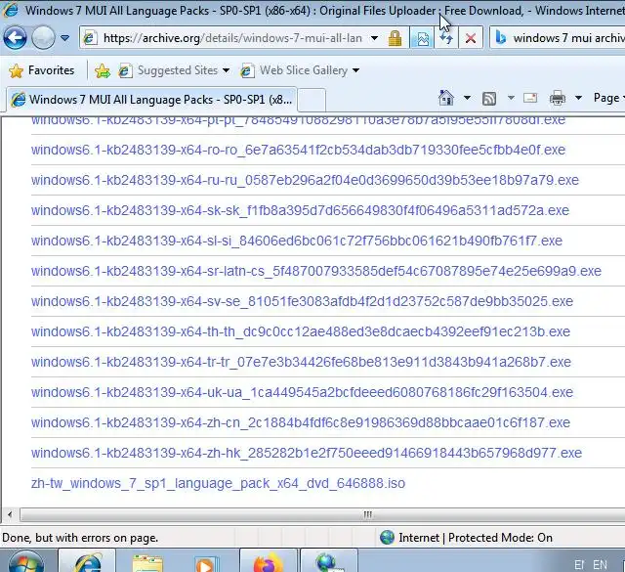Image resolution: width=625 pixels, height=572 pixels.
Task: Click the Done but with errors status text
Action: click(x=80, y=538)
